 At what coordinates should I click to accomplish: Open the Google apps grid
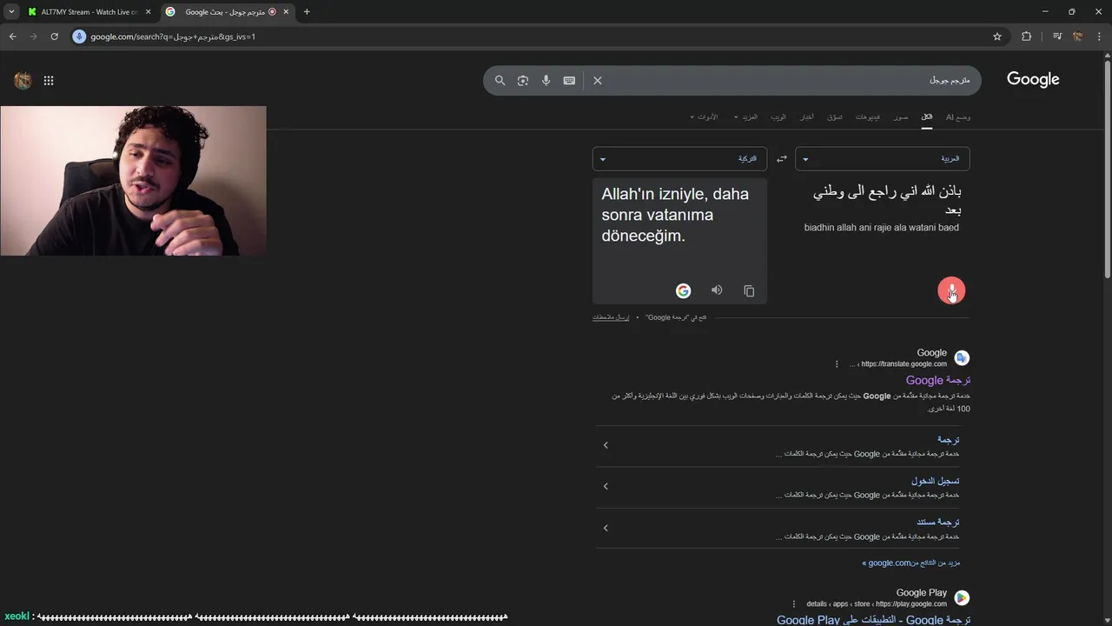click(x=49, y=81)
